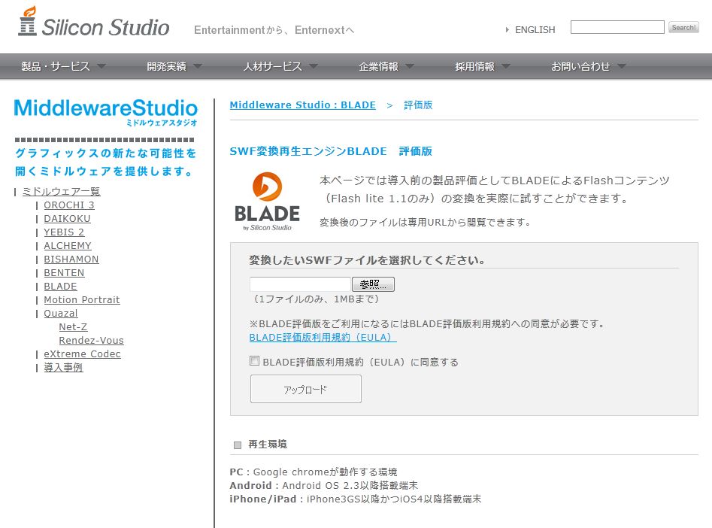Open Middleware Studio : BLADE breadcrumb link
Screen dimensions: 712x528
[x=302, y=105]
